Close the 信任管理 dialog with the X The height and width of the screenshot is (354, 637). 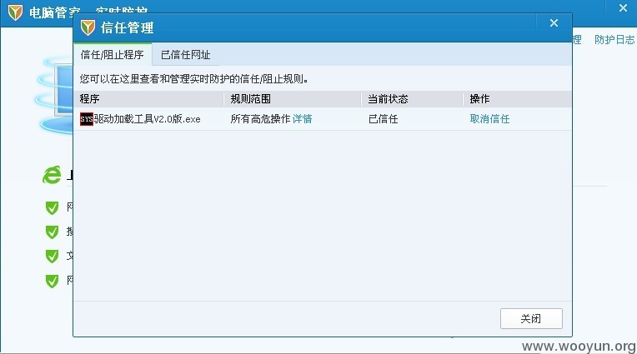point(554,23)
